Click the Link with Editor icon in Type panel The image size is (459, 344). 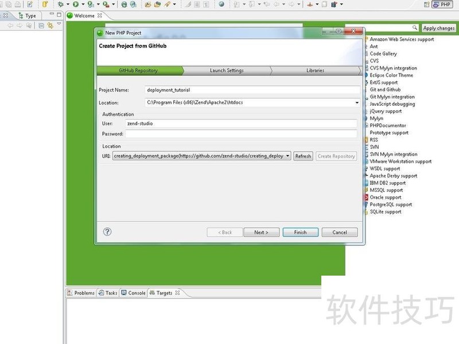click(x=50, y=25)
